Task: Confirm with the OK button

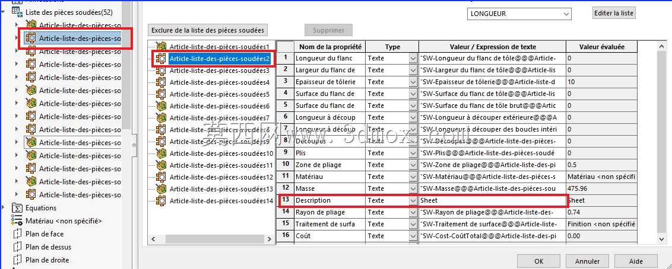Action: [538, 261]
